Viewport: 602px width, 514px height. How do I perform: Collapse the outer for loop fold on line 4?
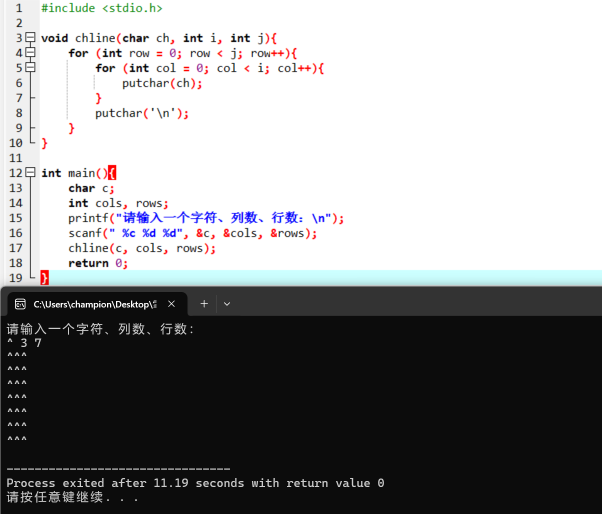click(30, 52)
